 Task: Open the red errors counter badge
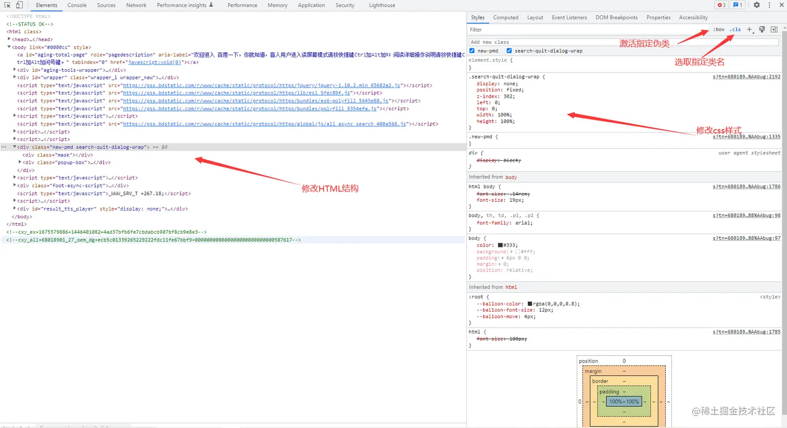(721, 5)
